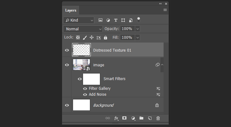Close the Layers panel
This screenshot has height=127, width=231.
click(x=166, y=4)
